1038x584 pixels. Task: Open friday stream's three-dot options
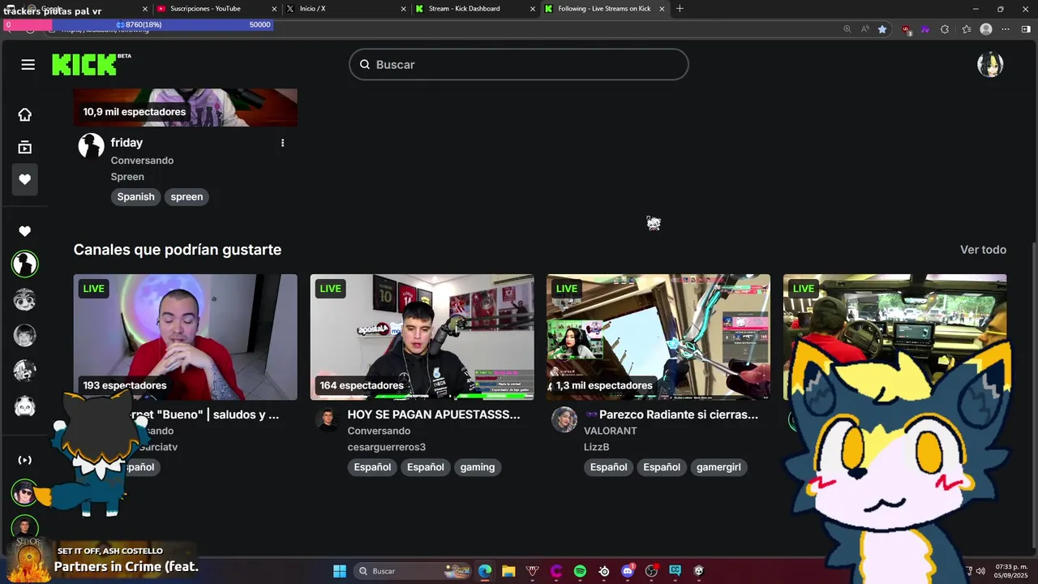[x=282, y=143]
